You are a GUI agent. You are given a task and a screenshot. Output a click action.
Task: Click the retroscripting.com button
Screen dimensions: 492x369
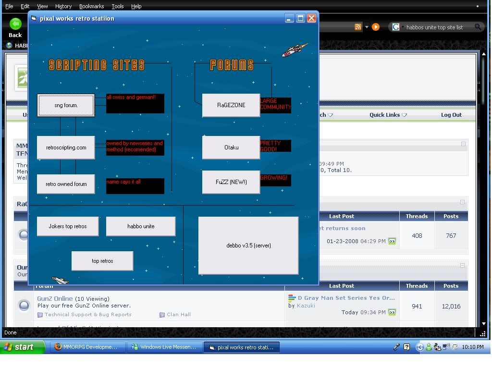66,148
